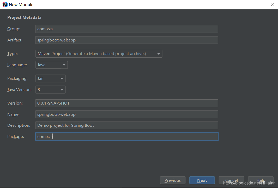Open Help for this dialog
The width and height of the screenshot is (278, 188).
click(x=261, y=180)
